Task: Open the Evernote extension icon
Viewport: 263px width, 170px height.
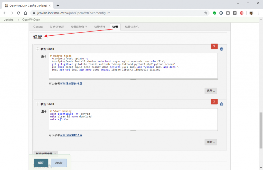Action: tap(214, 13)
